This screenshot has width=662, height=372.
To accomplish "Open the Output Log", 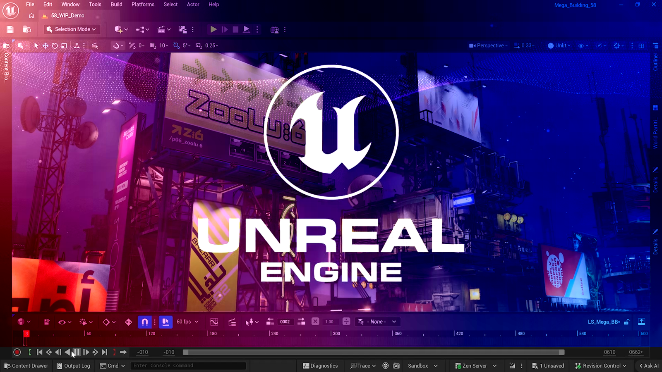I will 74,366.
